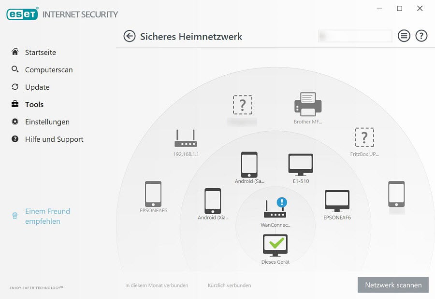
Task: Click the WanConnec... label
Action: coord(275,225)
